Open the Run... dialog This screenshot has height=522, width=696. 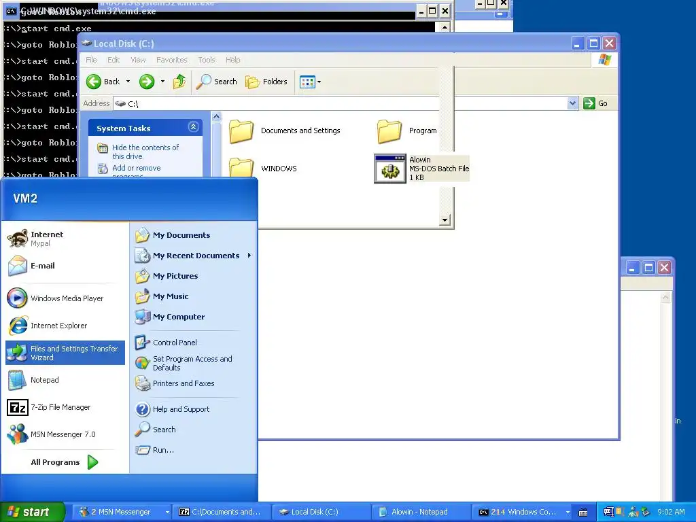pyautogui.click(x=194, y=450)
